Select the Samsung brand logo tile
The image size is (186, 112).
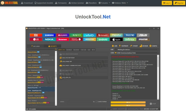(x=49, y=35)
